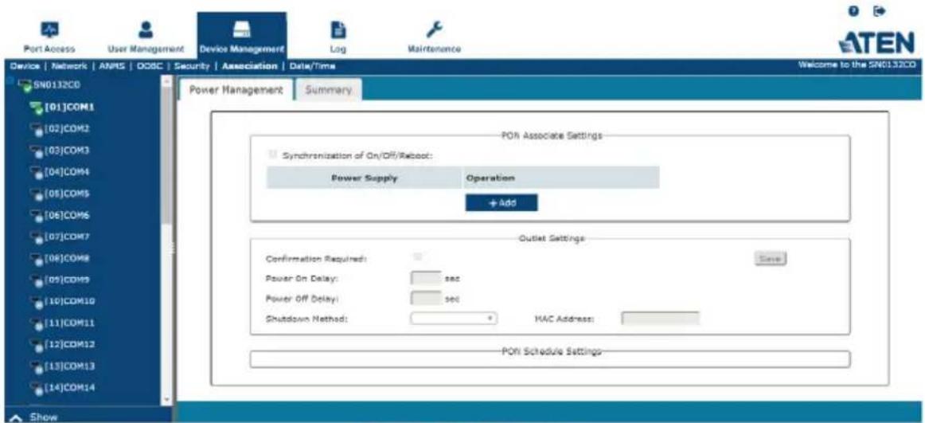Open the OOBC submenu
This screenshot has width=925, height=423.
(153, 66)
